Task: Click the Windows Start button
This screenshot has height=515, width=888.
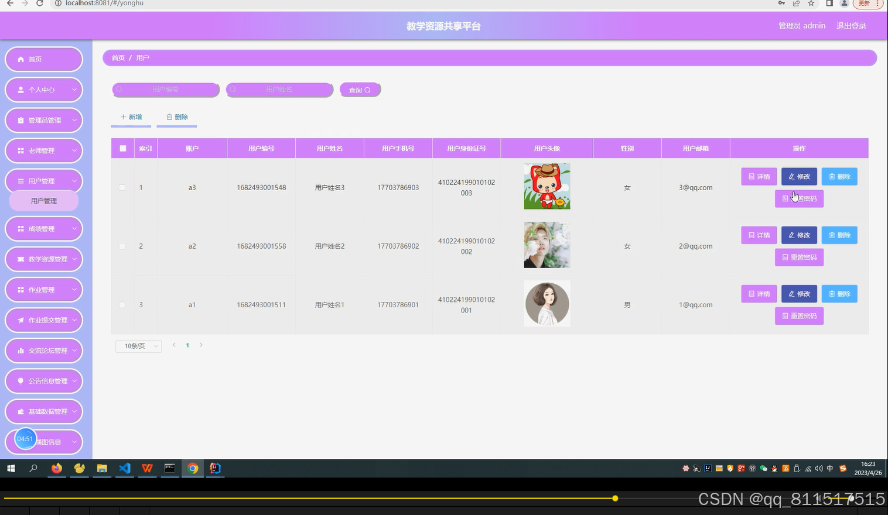Action: point(11,468)
